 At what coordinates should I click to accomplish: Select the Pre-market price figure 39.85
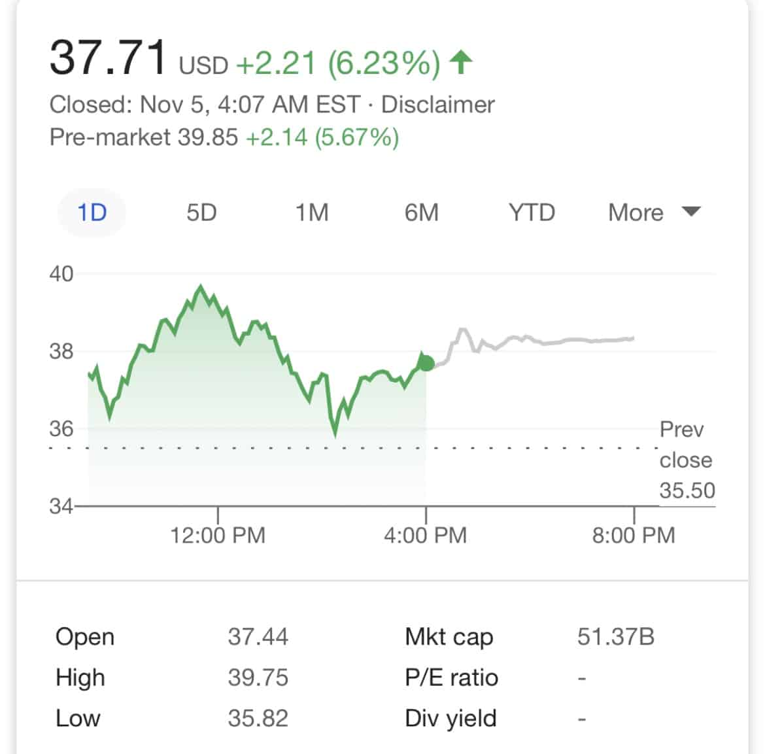point(211,137)
